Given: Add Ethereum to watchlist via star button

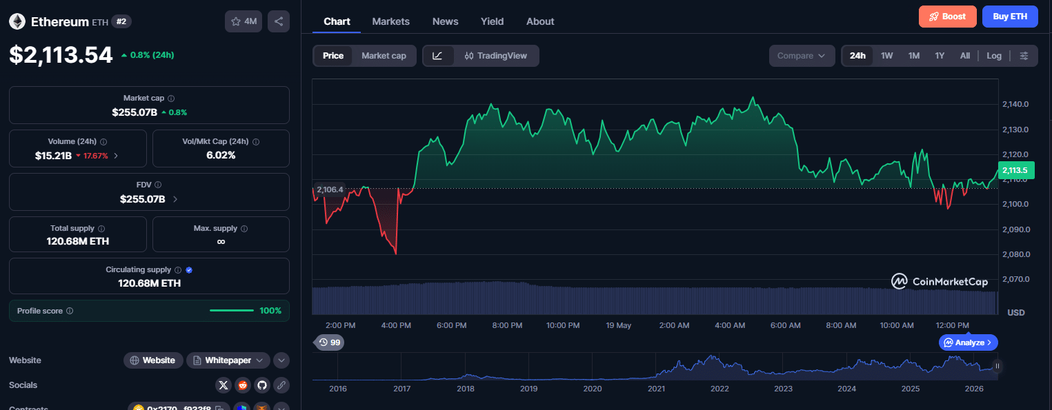Looking at the screenshot, I should point(244,21).
